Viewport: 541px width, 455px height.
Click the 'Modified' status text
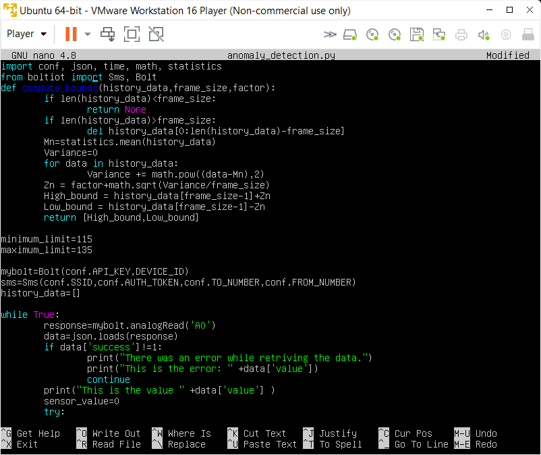click(507, 55)
